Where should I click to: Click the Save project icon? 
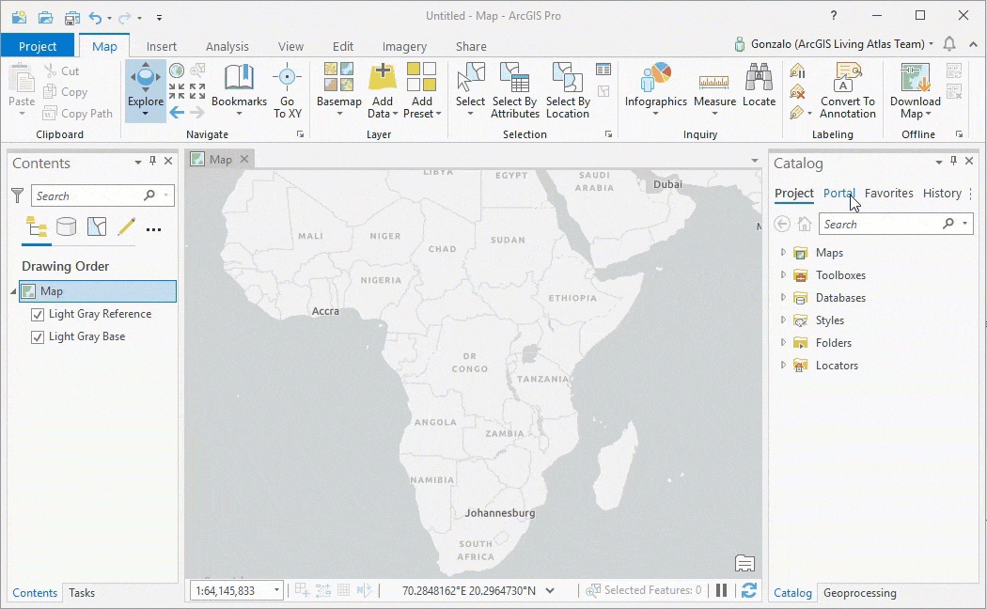(x=72, y=17)
